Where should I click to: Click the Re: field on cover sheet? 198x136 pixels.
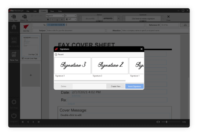[x=117, y=100]
